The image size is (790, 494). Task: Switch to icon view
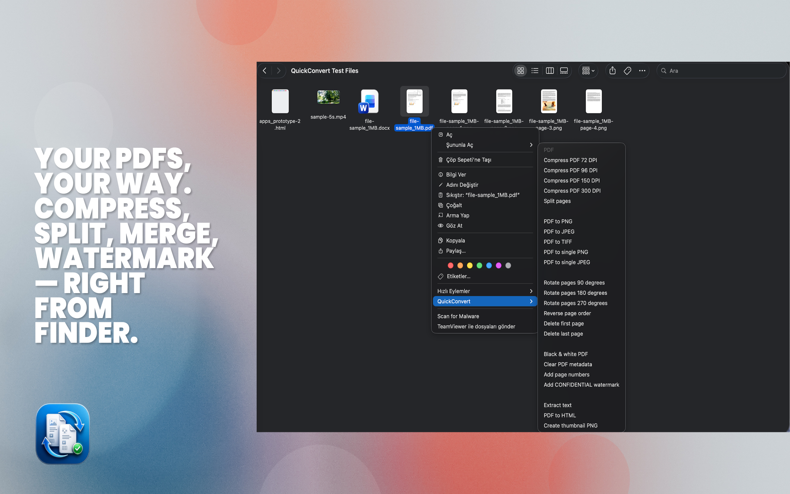tap(521, 71)
